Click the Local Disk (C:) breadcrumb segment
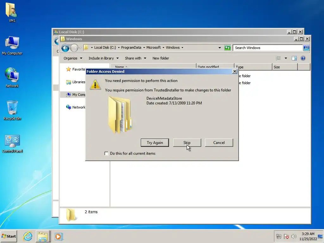Viewport: 324px width, 243px height. coord(105,47)
